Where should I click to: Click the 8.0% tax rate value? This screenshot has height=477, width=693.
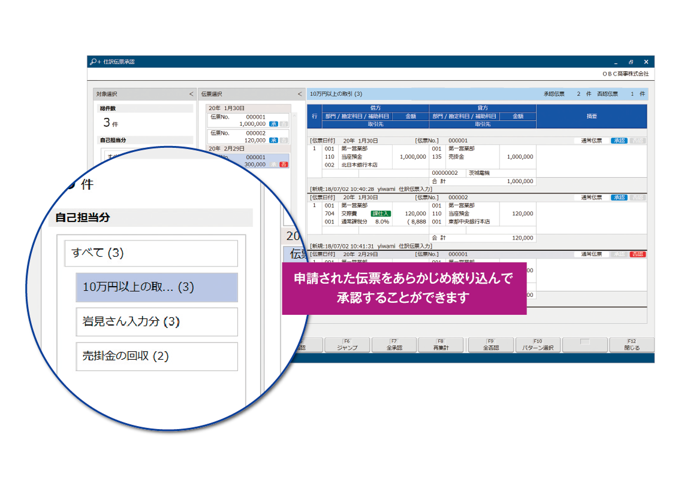[382, 222]
